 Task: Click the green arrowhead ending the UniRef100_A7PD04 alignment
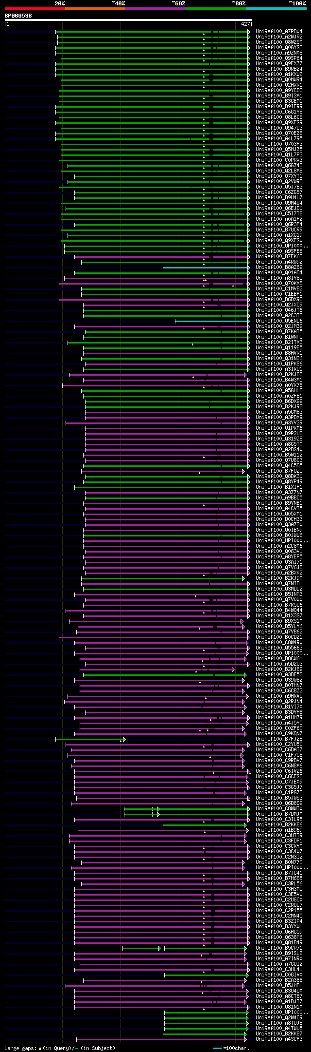coord(249,32)
